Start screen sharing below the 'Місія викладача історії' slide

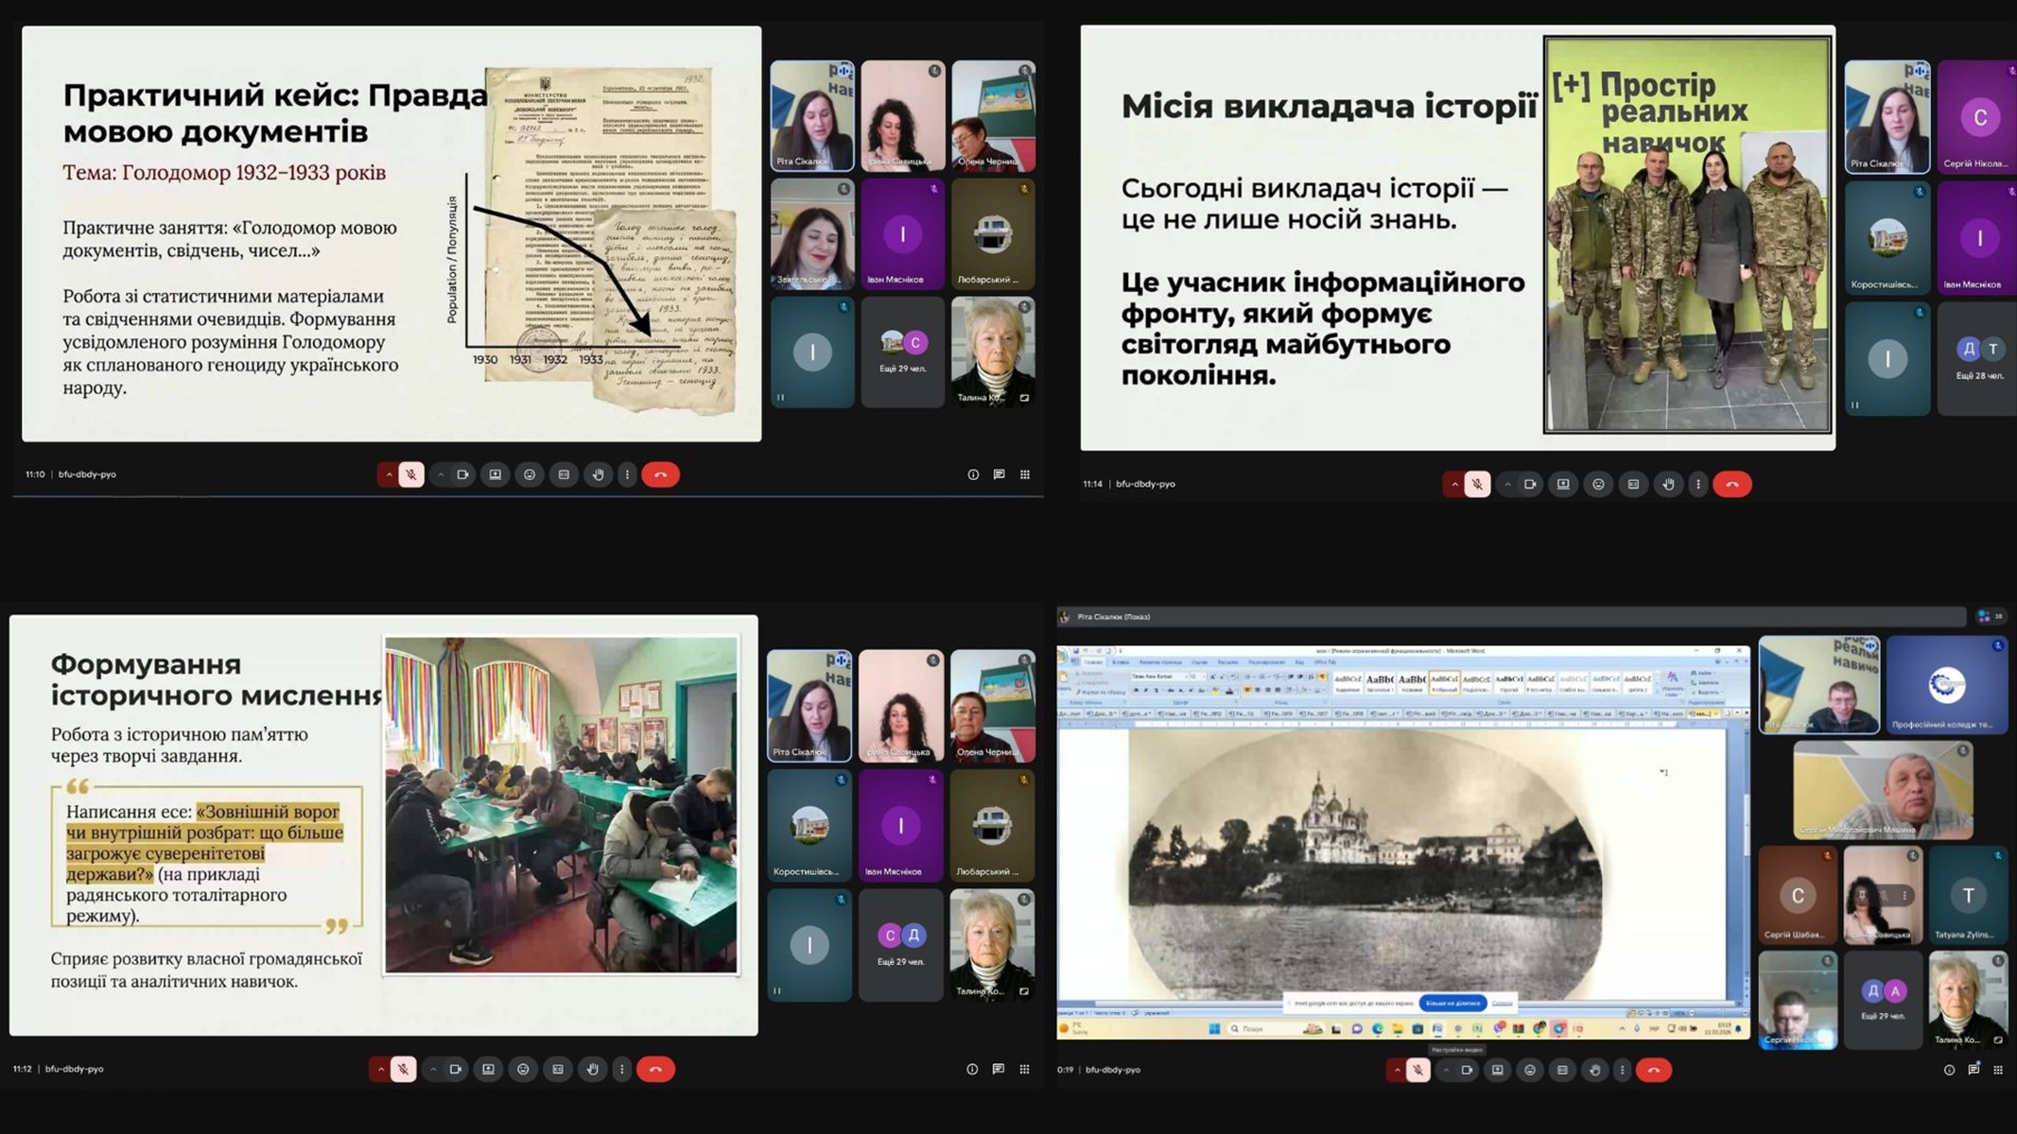[1563, 484]
